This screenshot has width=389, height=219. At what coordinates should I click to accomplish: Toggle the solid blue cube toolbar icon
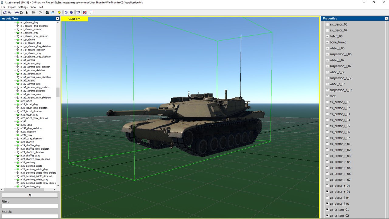(x=71, y=12)
